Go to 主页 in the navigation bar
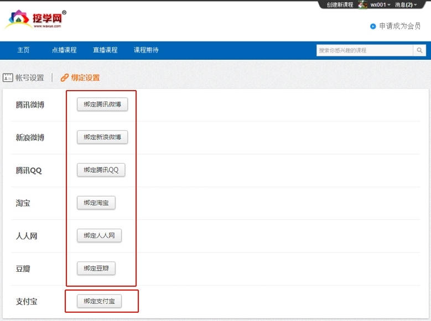This screenshot has width=431, height=321. click(x=23, y=50)
